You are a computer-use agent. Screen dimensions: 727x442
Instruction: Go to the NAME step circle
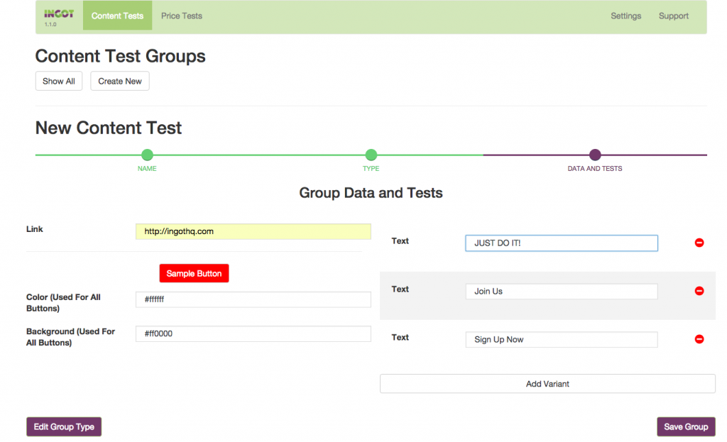click(147, 155)
